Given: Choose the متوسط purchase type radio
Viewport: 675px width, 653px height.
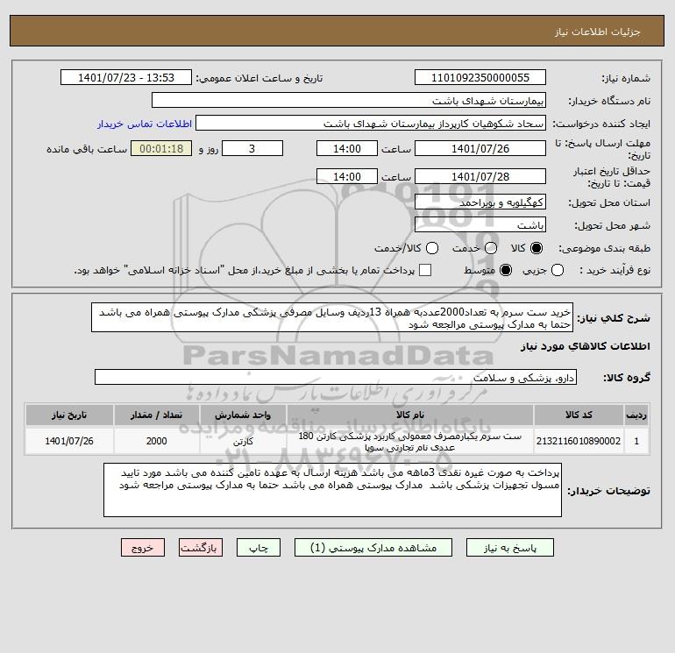Looking at the screenshot, I should pos(506,270).
